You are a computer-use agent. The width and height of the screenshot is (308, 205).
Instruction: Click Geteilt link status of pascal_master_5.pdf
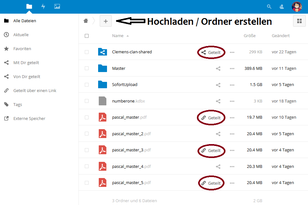coord(211,183)
